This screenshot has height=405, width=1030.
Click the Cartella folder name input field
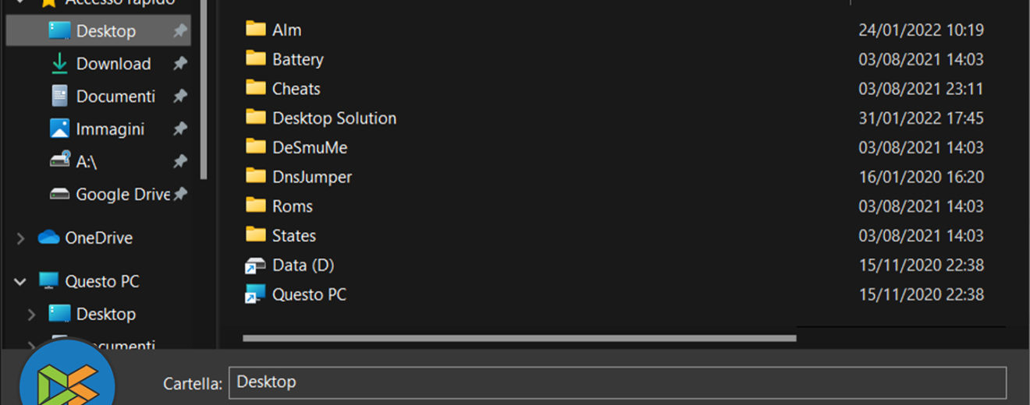point(616,382)
